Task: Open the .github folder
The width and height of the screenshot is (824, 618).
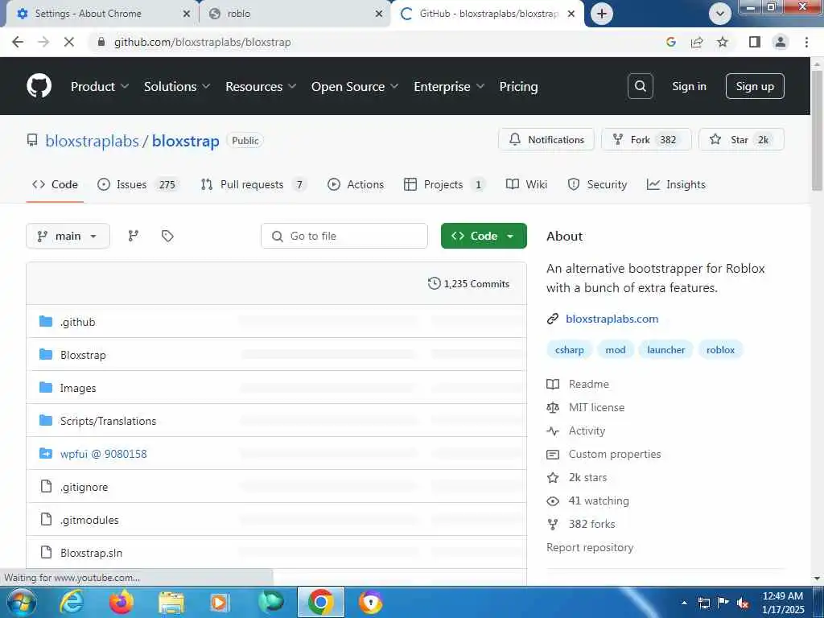Action: click(78, 322)
